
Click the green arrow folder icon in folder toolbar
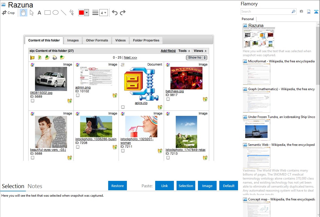[x=47, y=58]
